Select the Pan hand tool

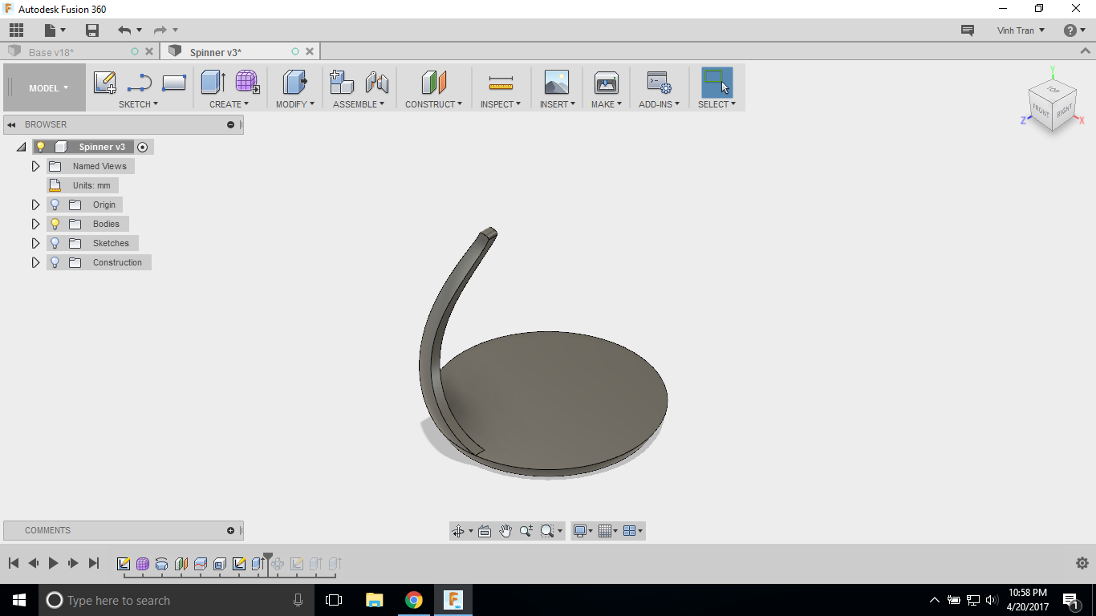pyautogui.click(x=505, y=531)
